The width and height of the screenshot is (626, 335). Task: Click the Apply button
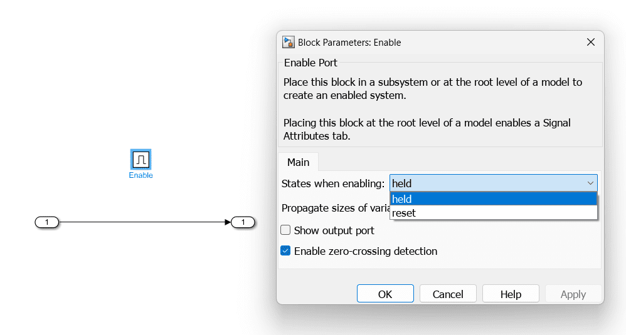click(573, 294)
